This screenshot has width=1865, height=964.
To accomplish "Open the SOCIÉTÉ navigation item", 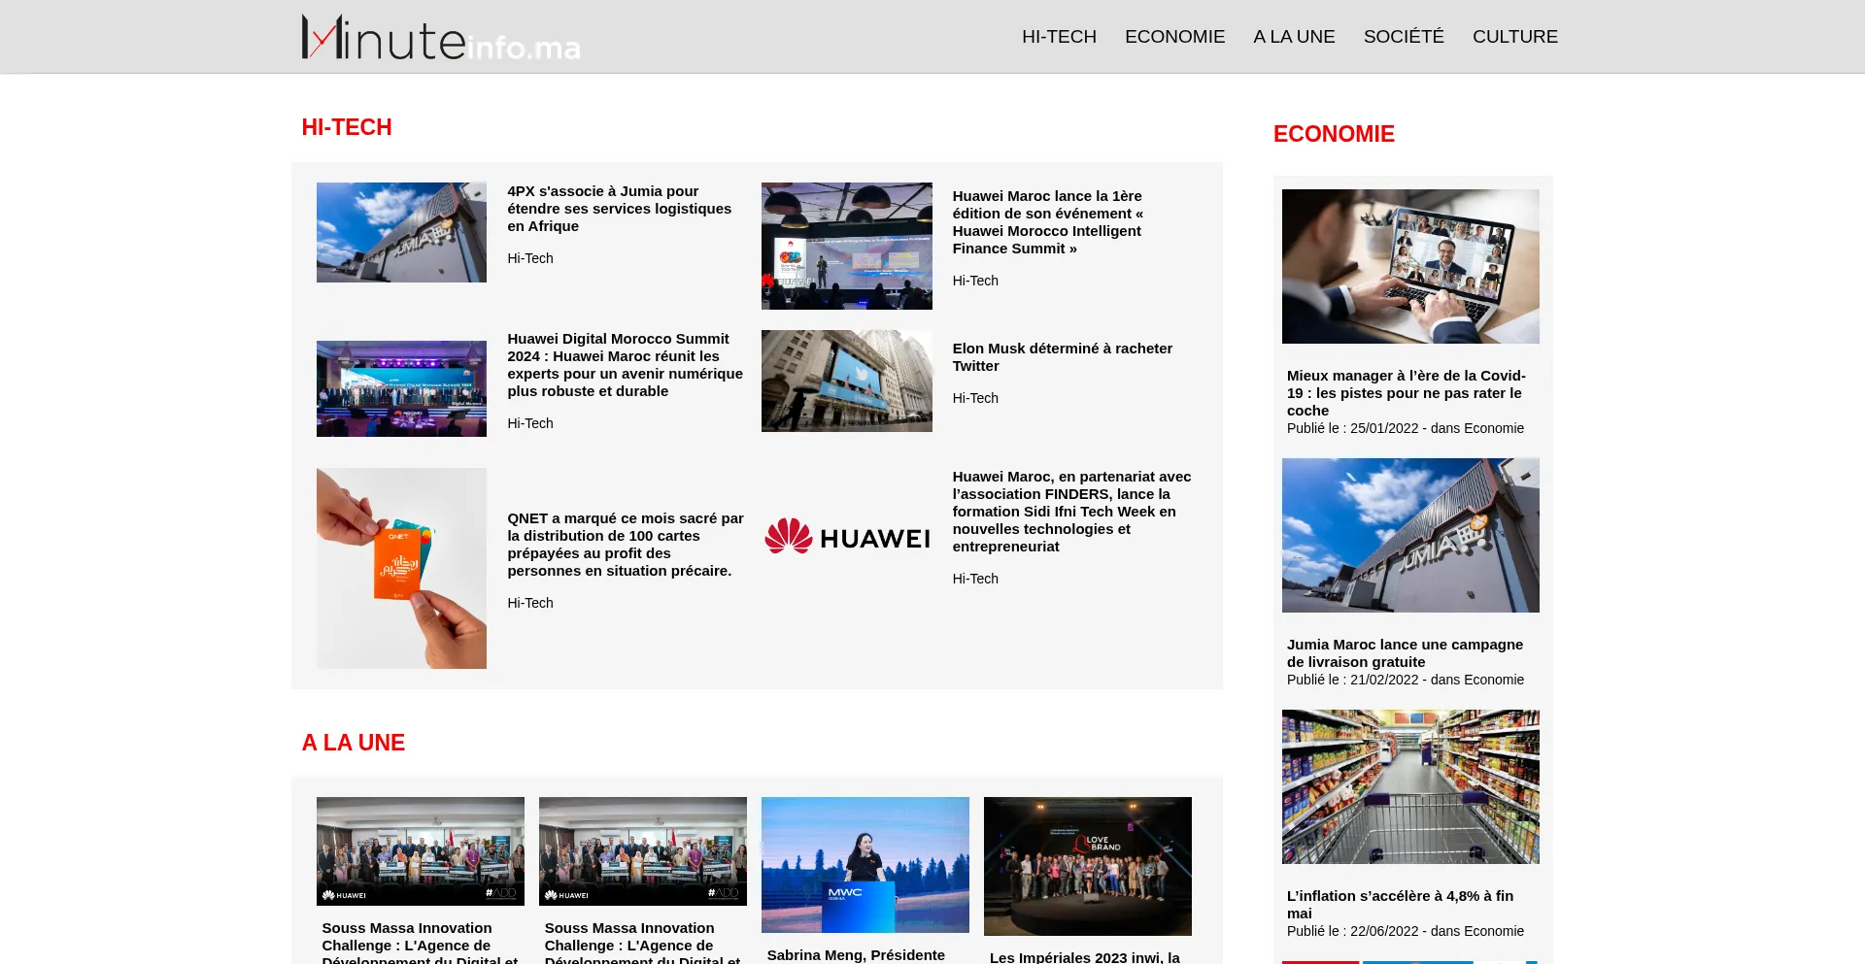I will (1404, 37).
